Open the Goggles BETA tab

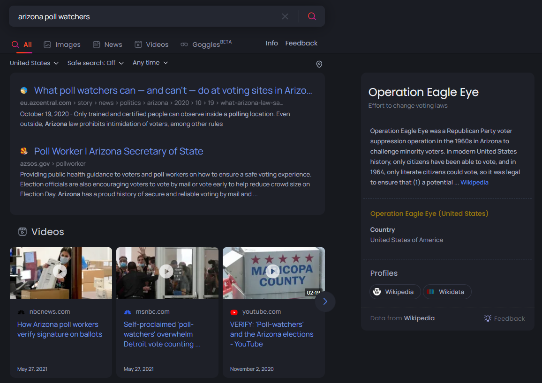coord(206,44)
